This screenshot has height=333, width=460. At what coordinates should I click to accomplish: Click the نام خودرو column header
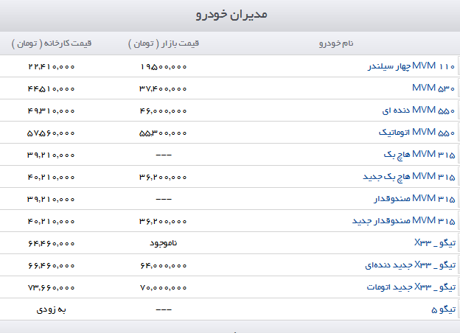click(336, 43)
